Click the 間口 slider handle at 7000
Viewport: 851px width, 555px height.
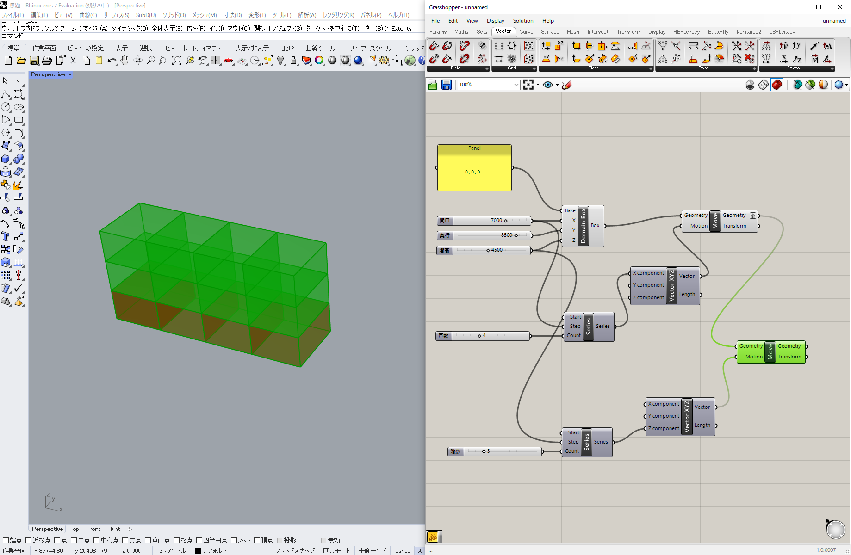(x=506, y=221)
